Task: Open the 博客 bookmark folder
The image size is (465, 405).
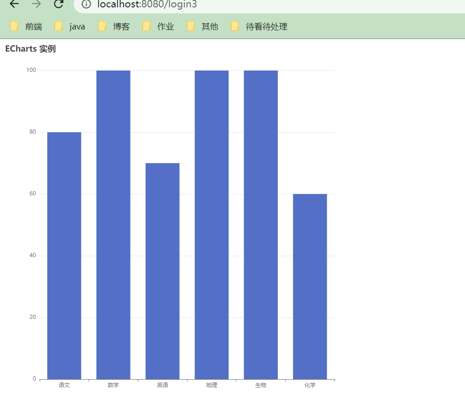Action: [x=114, y=26]
